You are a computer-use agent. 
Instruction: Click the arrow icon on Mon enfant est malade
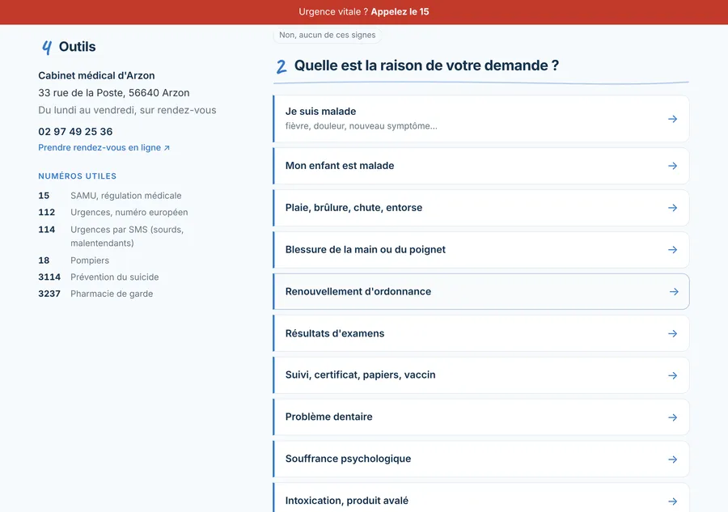(x=672, y=166)
